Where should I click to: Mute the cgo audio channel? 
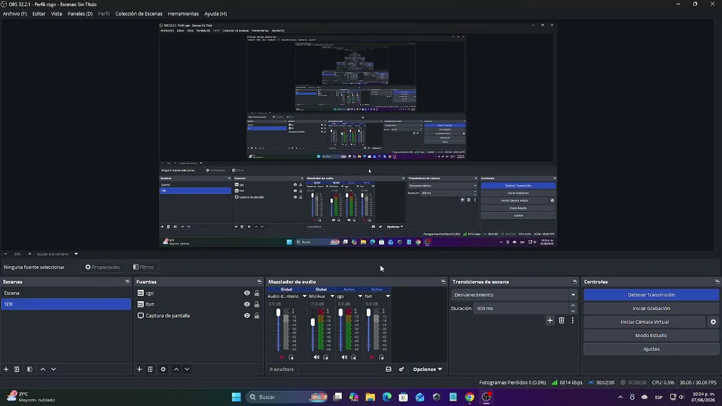[344, 358]
